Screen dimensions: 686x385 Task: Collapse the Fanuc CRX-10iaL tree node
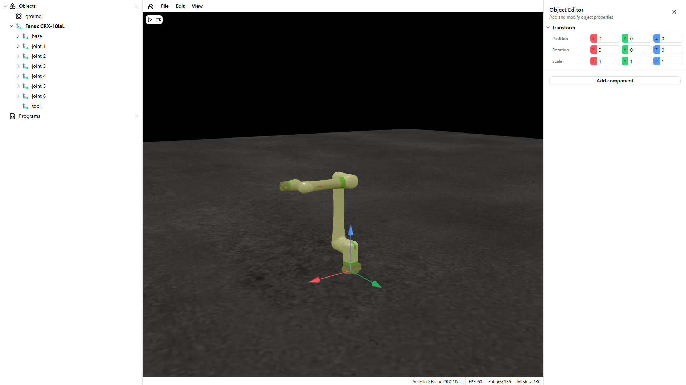coord(11,26)
